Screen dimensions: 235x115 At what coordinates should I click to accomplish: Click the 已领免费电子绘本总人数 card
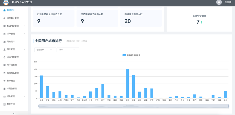click(54, 18)
